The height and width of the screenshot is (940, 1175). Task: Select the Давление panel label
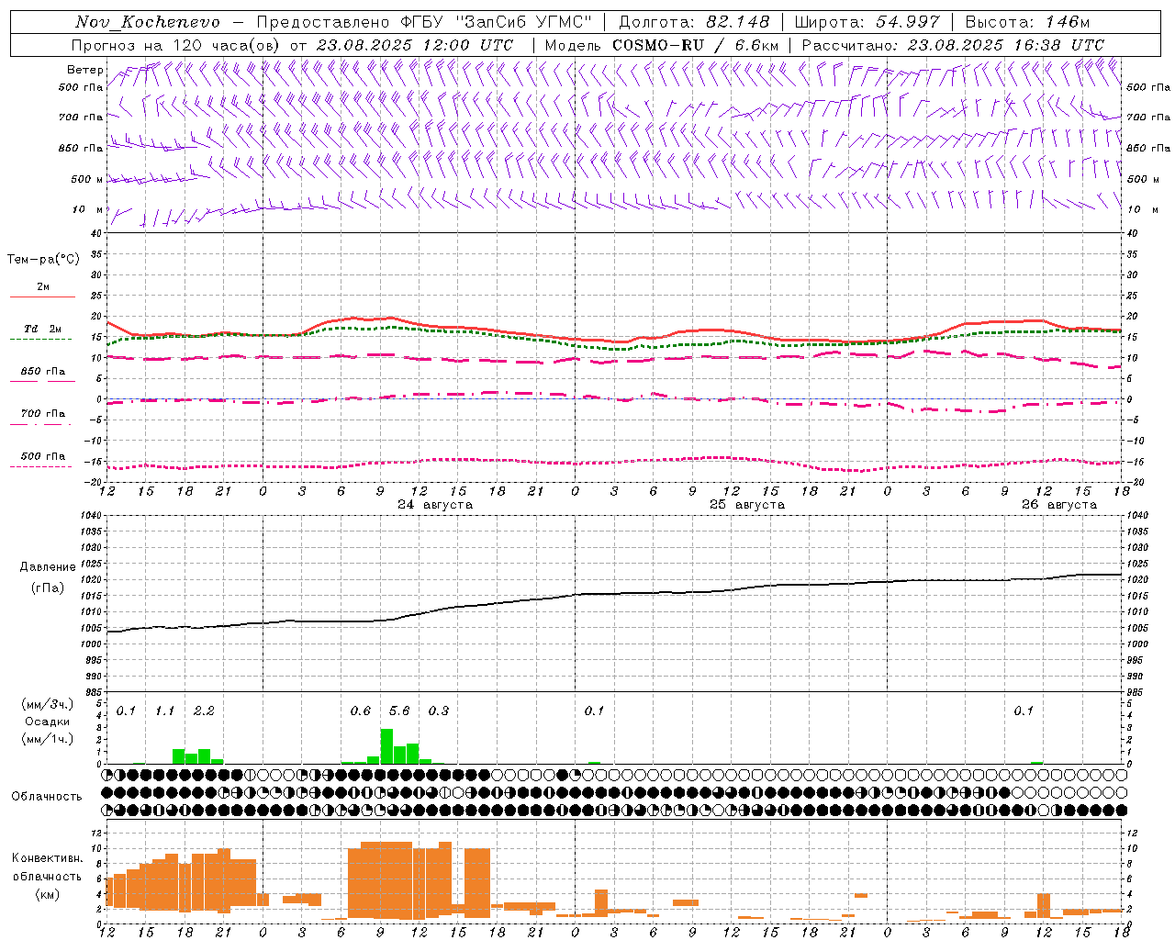point(48,567)
